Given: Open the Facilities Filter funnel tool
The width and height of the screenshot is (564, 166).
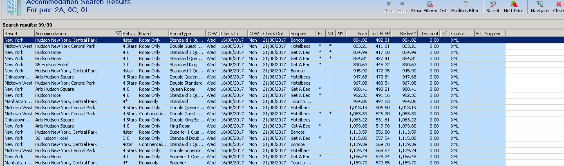Looking at the screenshot, I should tap(465, 7).
